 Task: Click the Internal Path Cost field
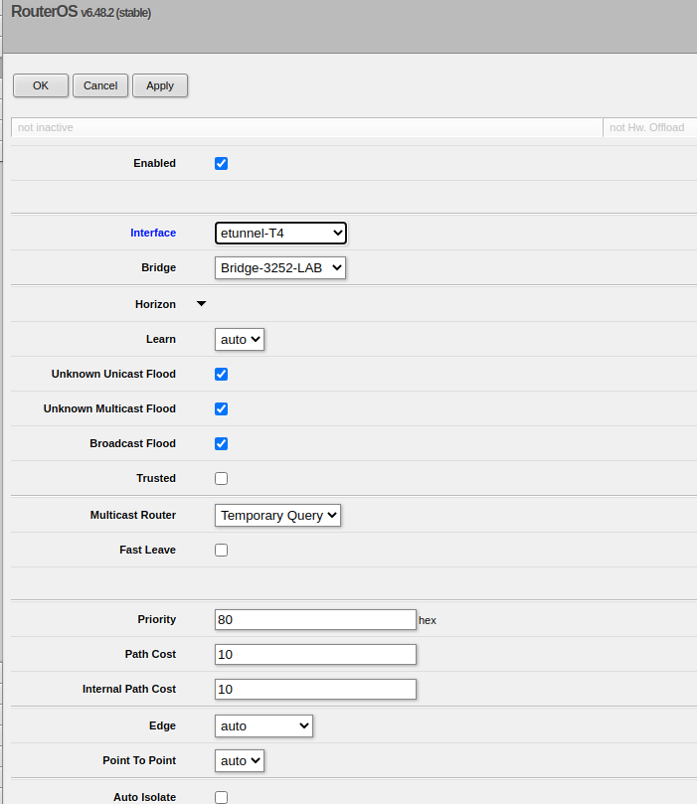pyautogui.click(x=315, y=689)
